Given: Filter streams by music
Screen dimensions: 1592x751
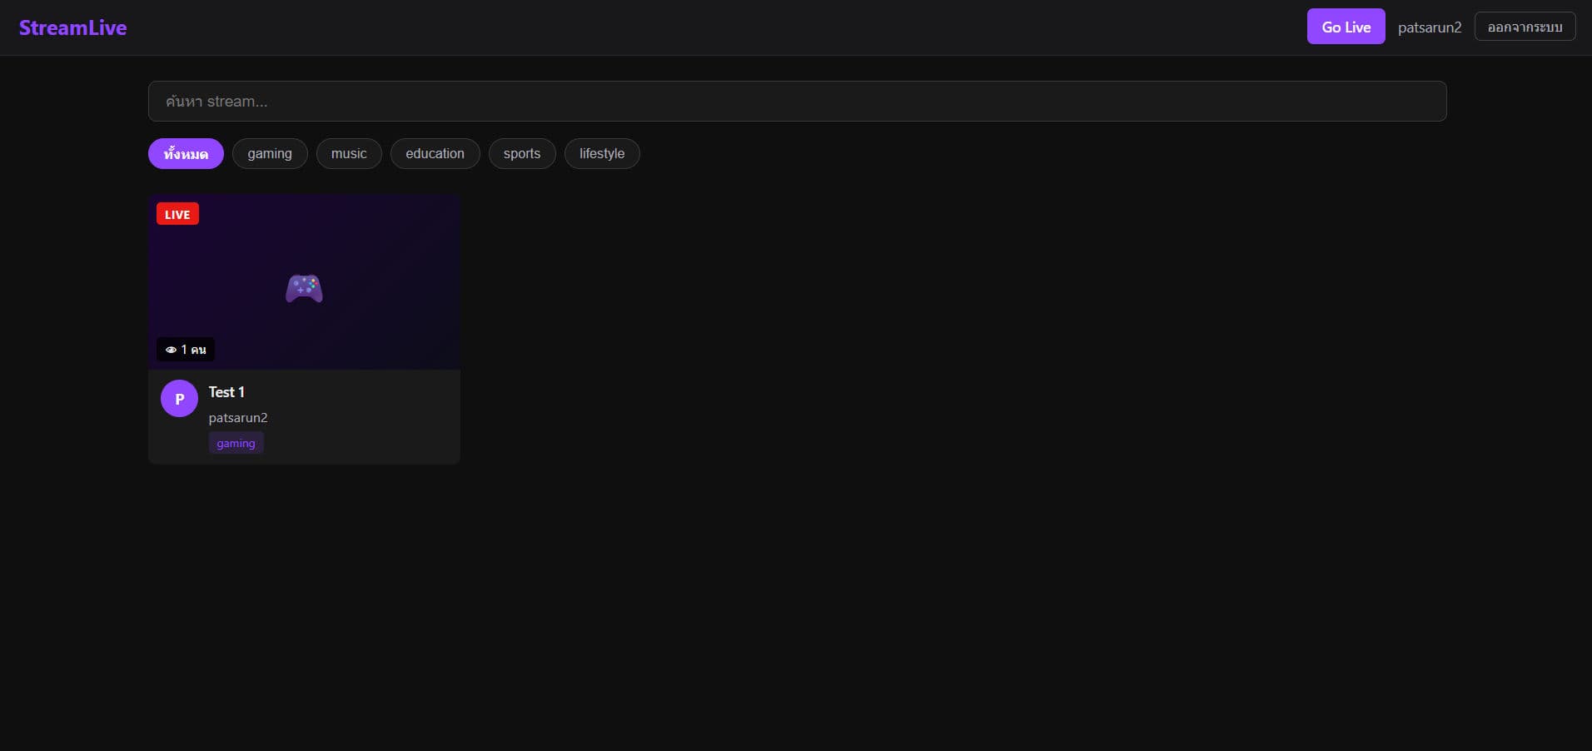Looking at the screenshot, I should tap(349, 153).
